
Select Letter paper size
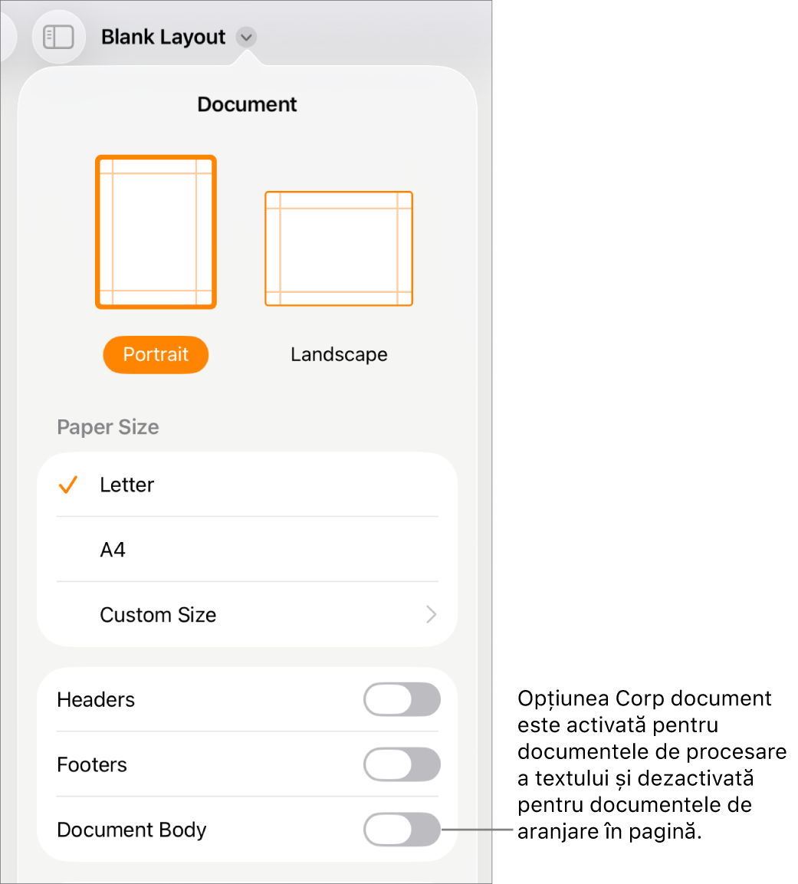[248, 485]
